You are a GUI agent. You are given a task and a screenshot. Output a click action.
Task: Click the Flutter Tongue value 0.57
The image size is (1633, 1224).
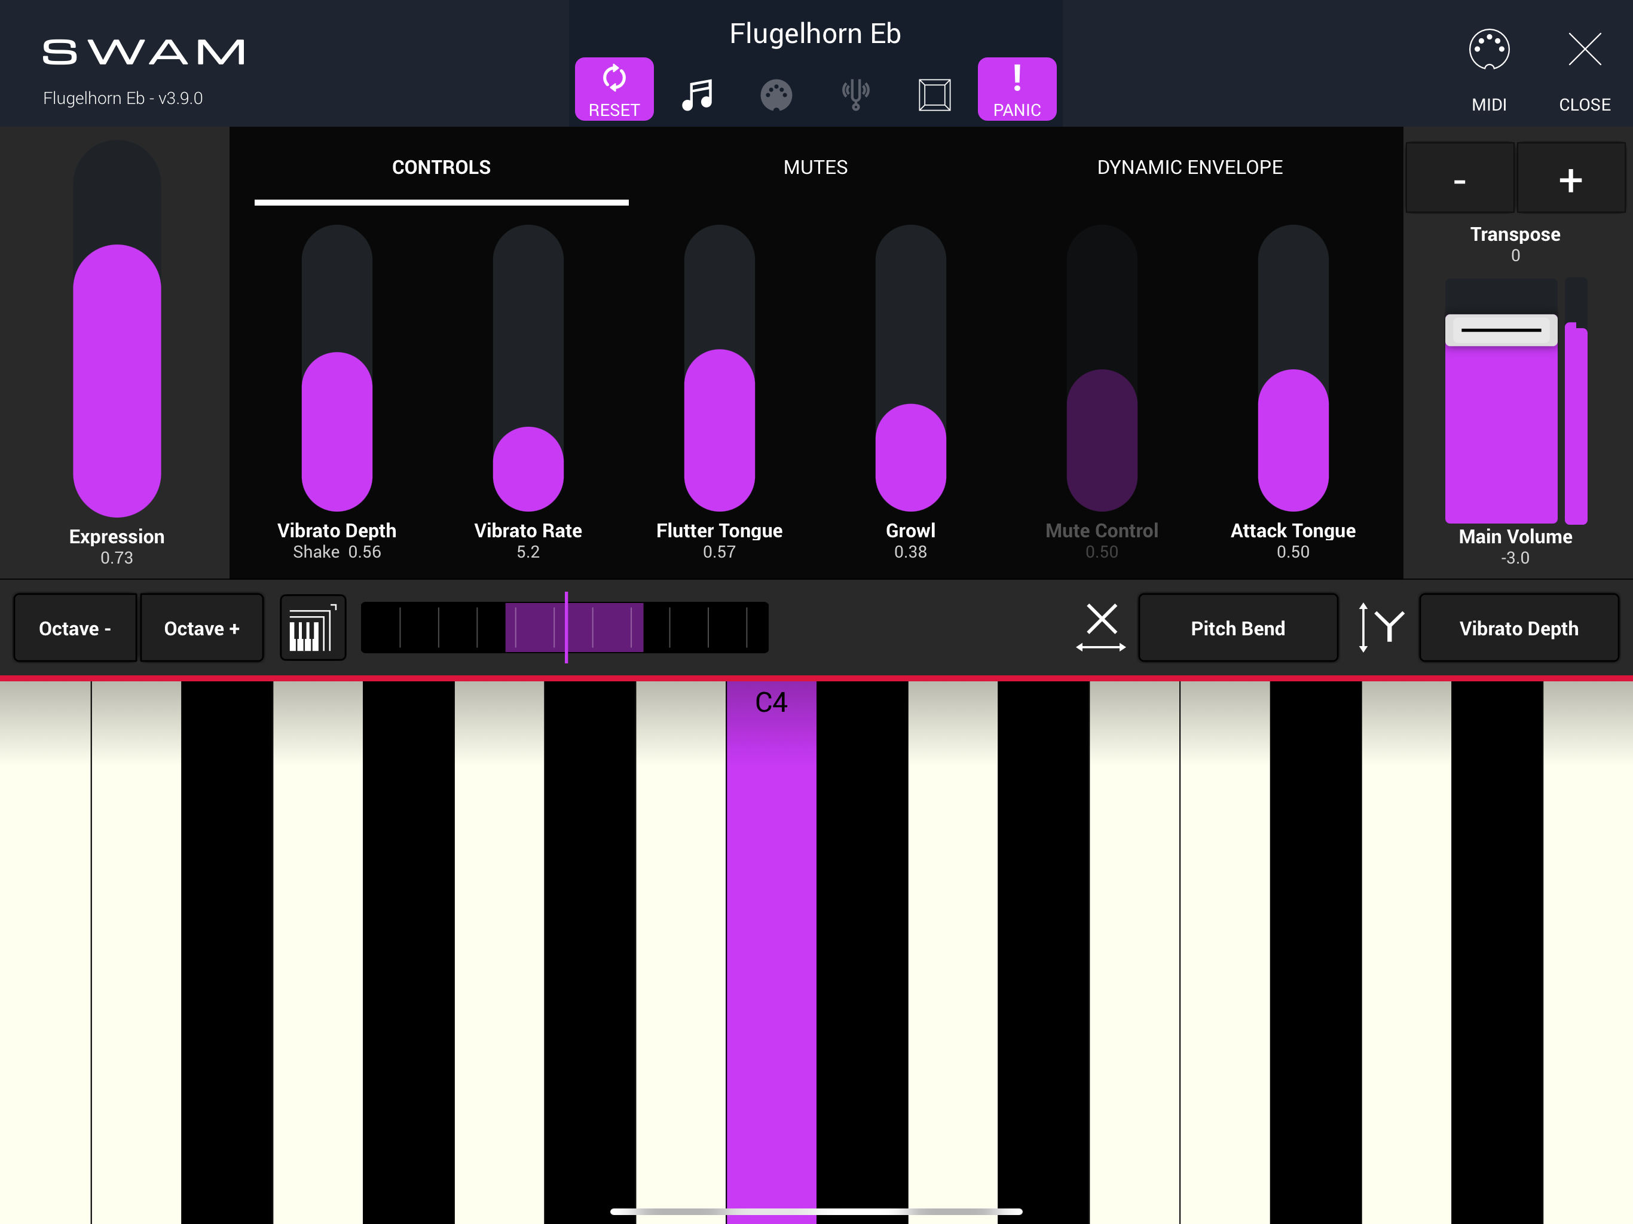(719, 552)
